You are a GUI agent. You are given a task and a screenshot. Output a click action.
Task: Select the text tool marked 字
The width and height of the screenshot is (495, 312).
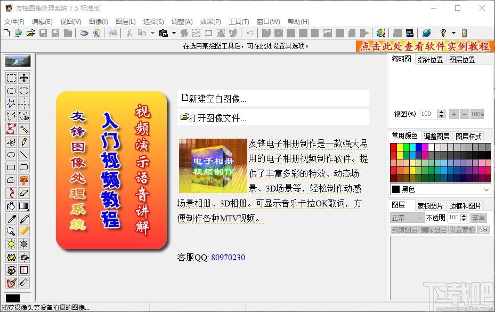[x=24, y=180]
